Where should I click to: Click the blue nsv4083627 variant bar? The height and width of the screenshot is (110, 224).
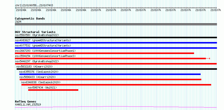116,43
